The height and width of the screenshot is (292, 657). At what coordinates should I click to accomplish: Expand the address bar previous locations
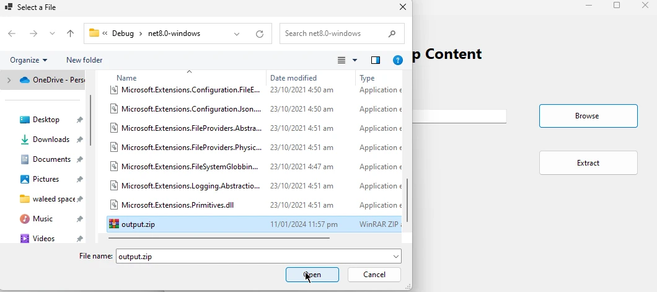237,33
